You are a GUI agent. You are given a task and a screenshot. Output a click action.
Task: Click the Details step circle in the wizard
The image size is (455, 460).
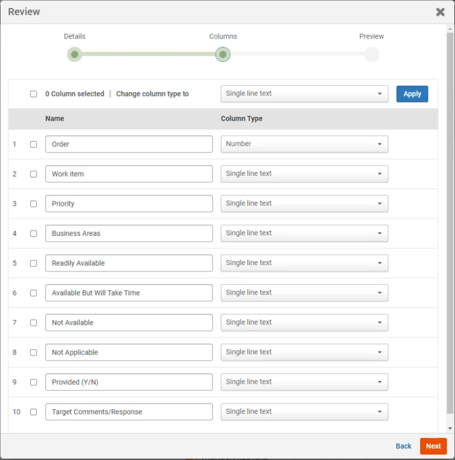pos(75,55)
